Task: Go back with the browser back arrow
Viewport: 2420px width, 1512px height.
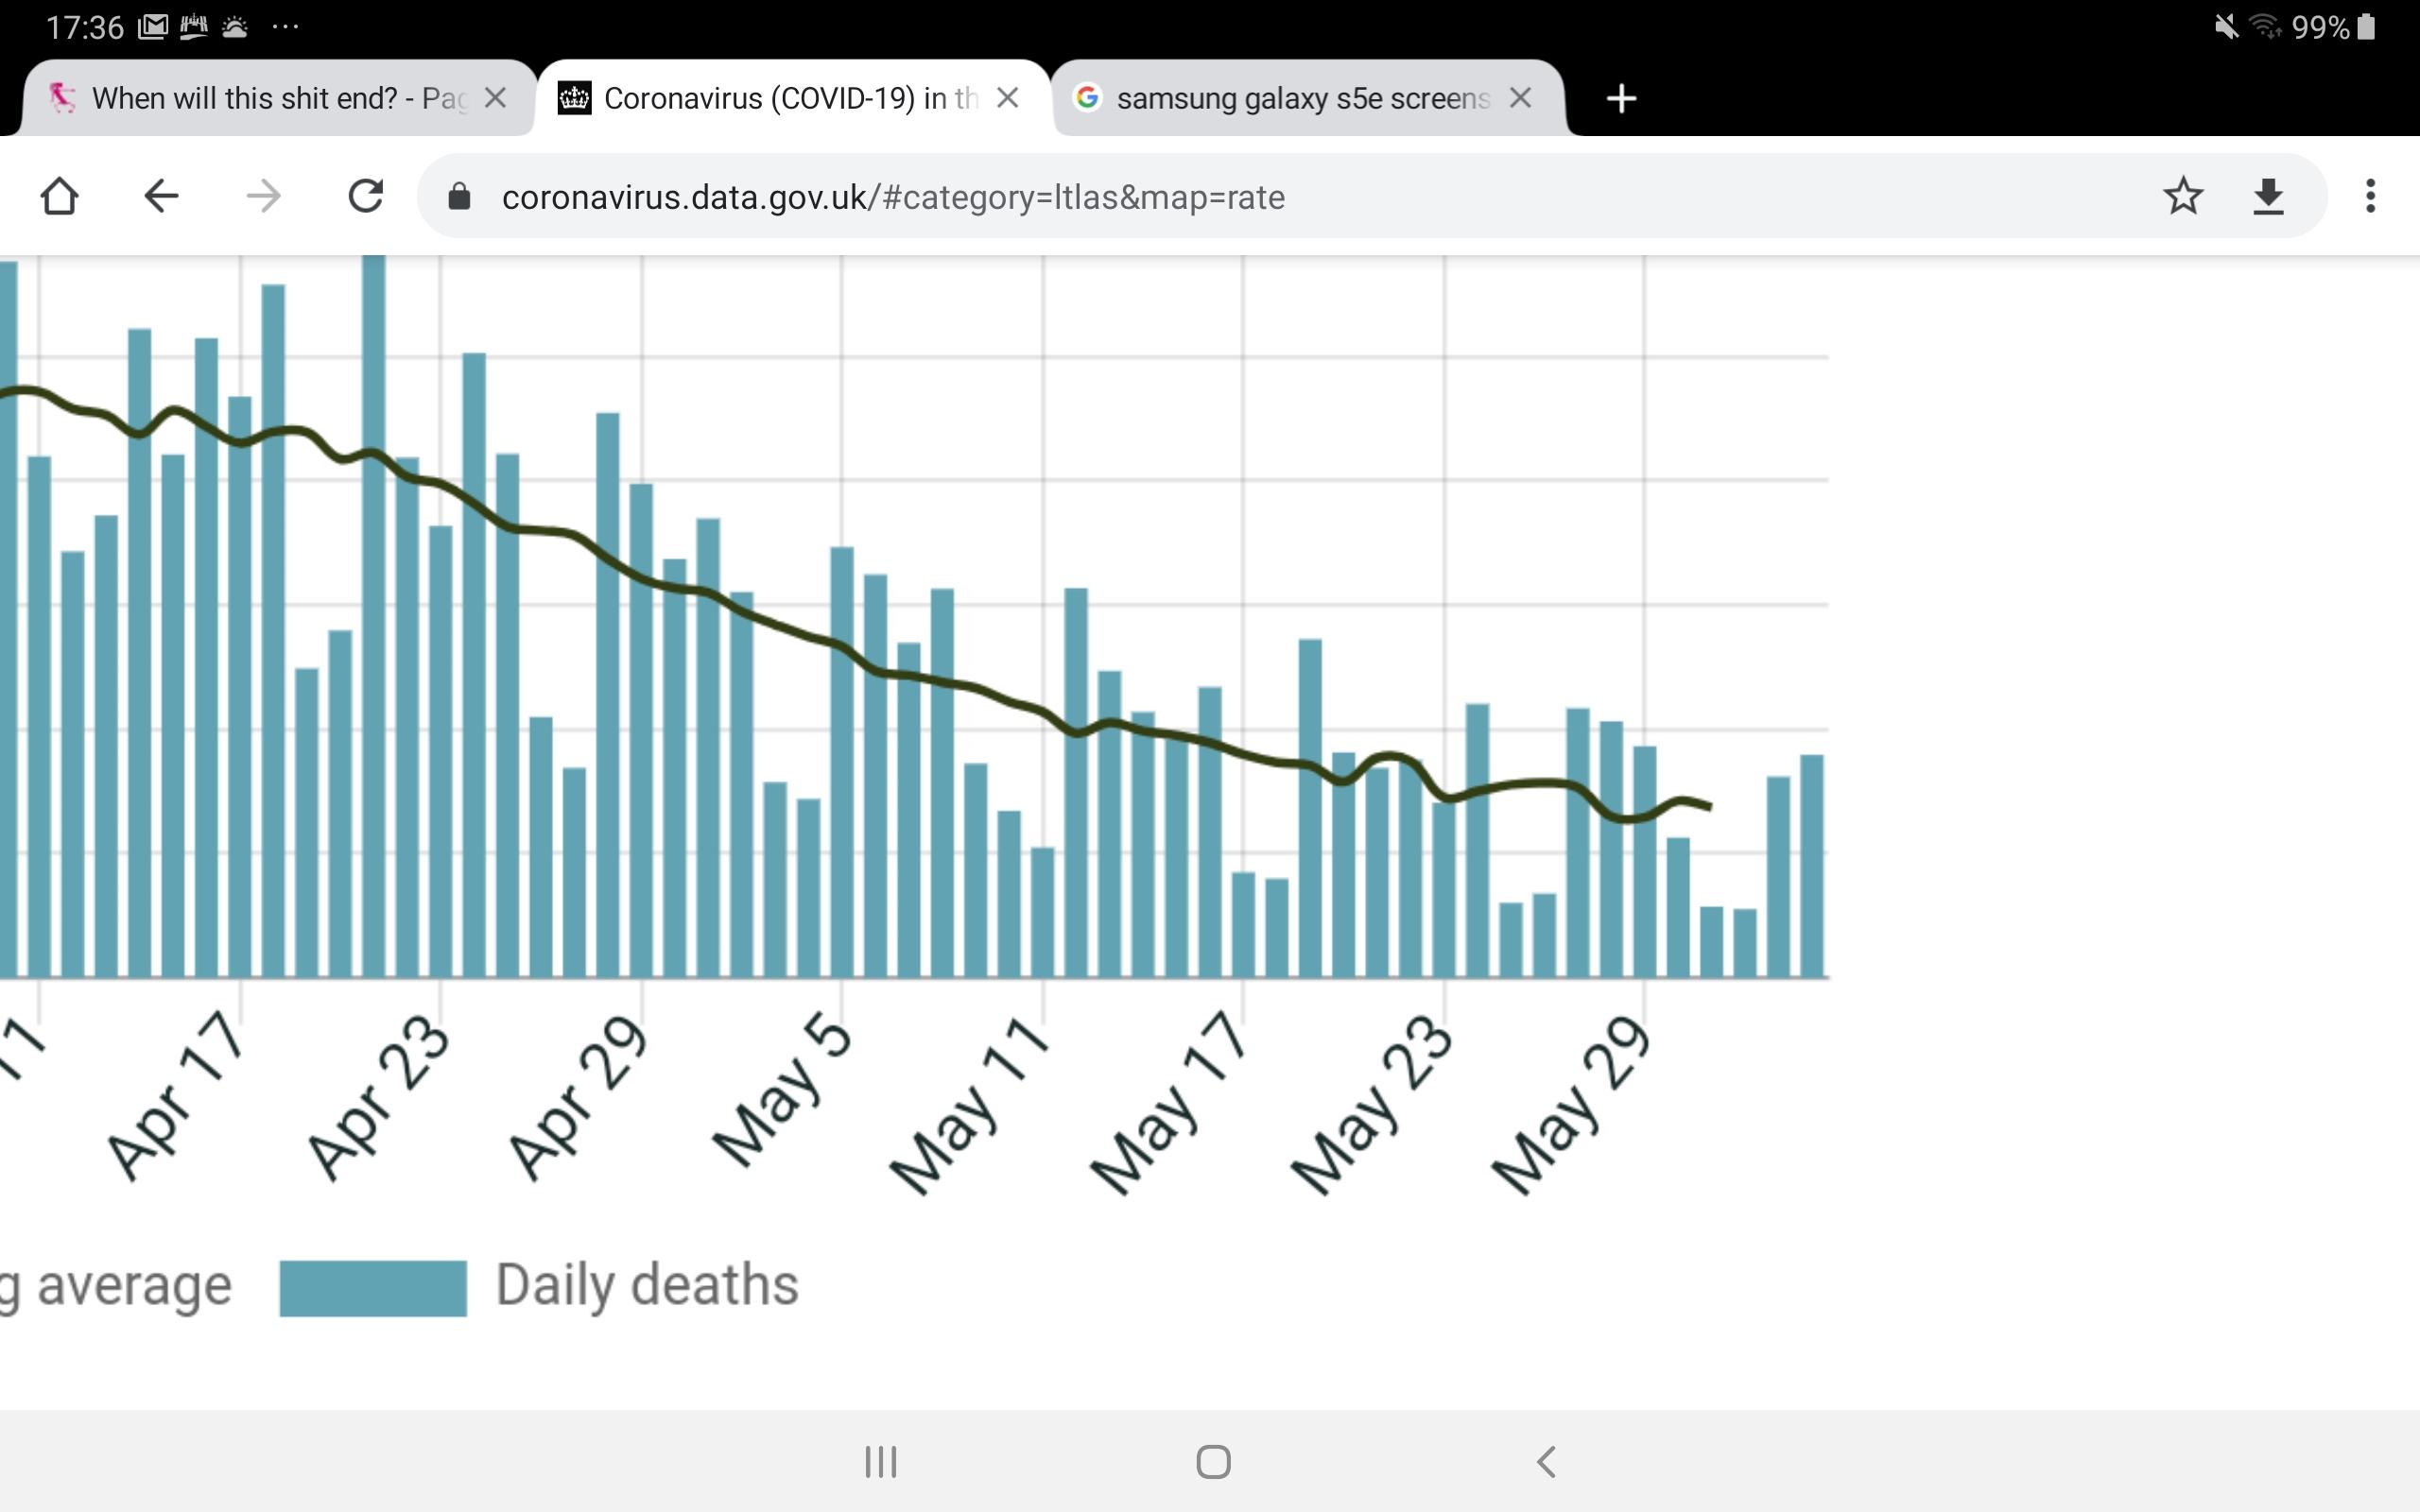Action: [161, 196]
